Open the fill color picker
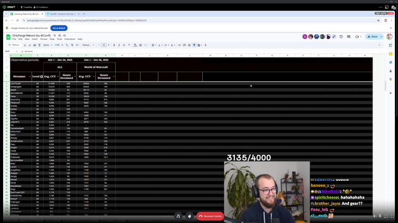 pyautogui.click(x=136, y=45)
